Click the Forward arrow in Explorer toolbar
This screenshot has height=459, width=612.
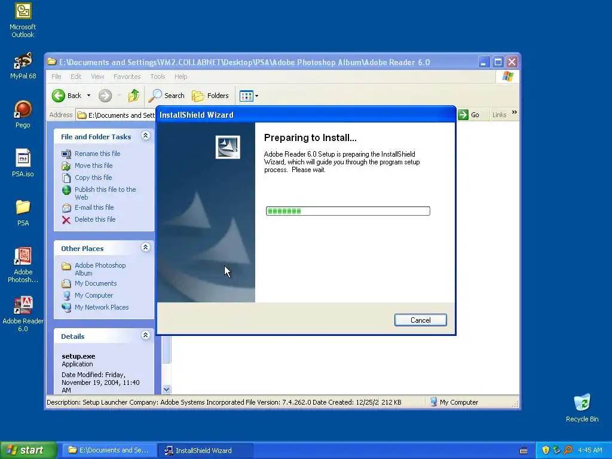click(x=105, y=96)
